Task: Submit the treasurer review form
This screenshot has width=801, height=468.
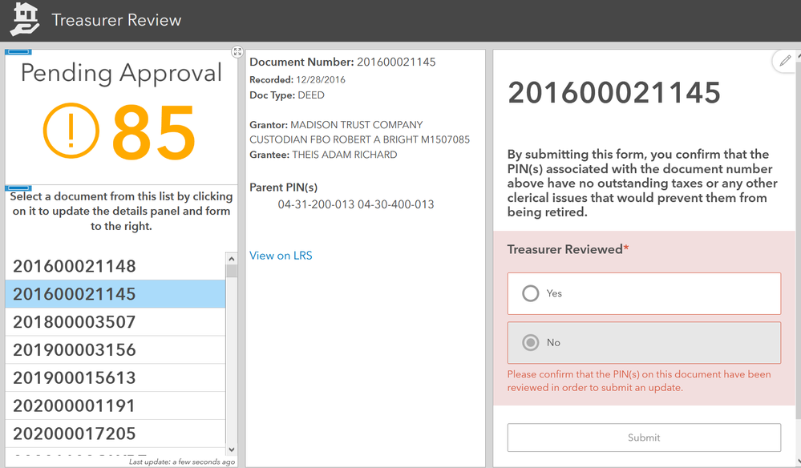Action: (x=644, y=438)
